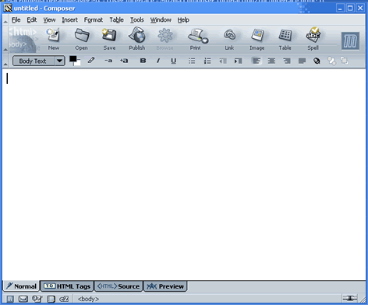Switch to the HTML Source tab
Viewport: 368px width, 305px height.
(x=119, y=286)
